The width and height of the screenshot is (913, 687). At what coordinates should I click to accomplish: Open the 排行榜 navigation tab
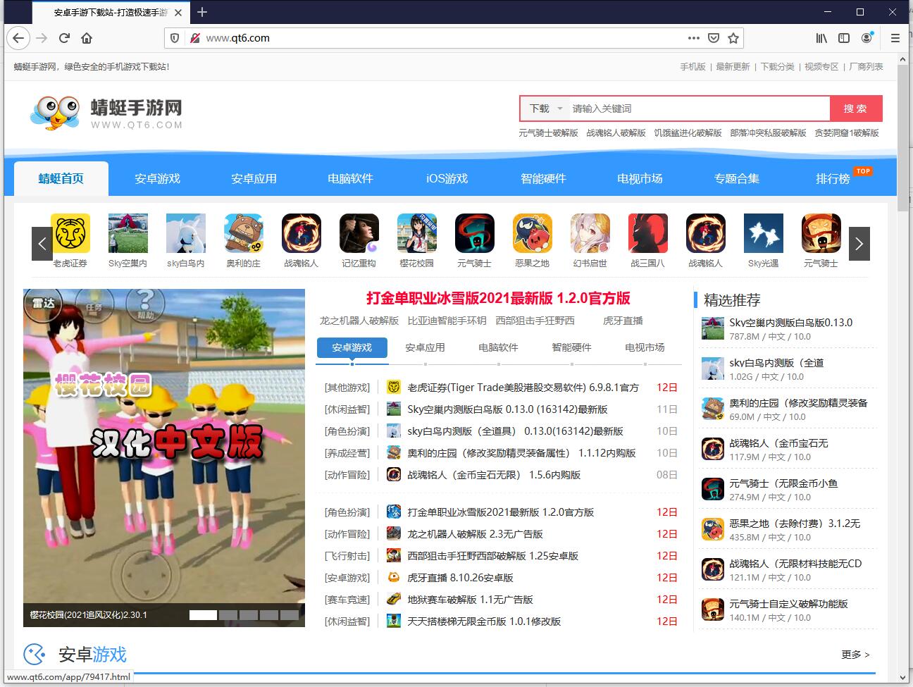[x=833, y=179]
